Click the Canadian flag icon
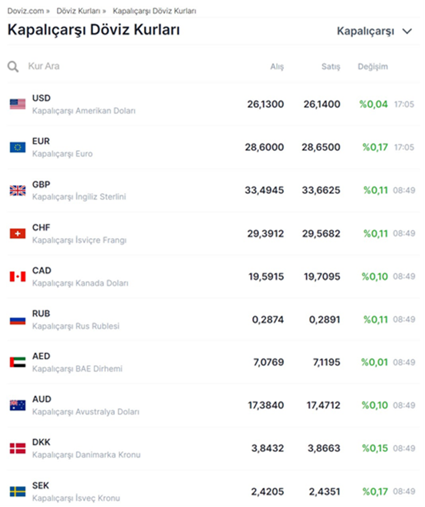 coord(18,276)
